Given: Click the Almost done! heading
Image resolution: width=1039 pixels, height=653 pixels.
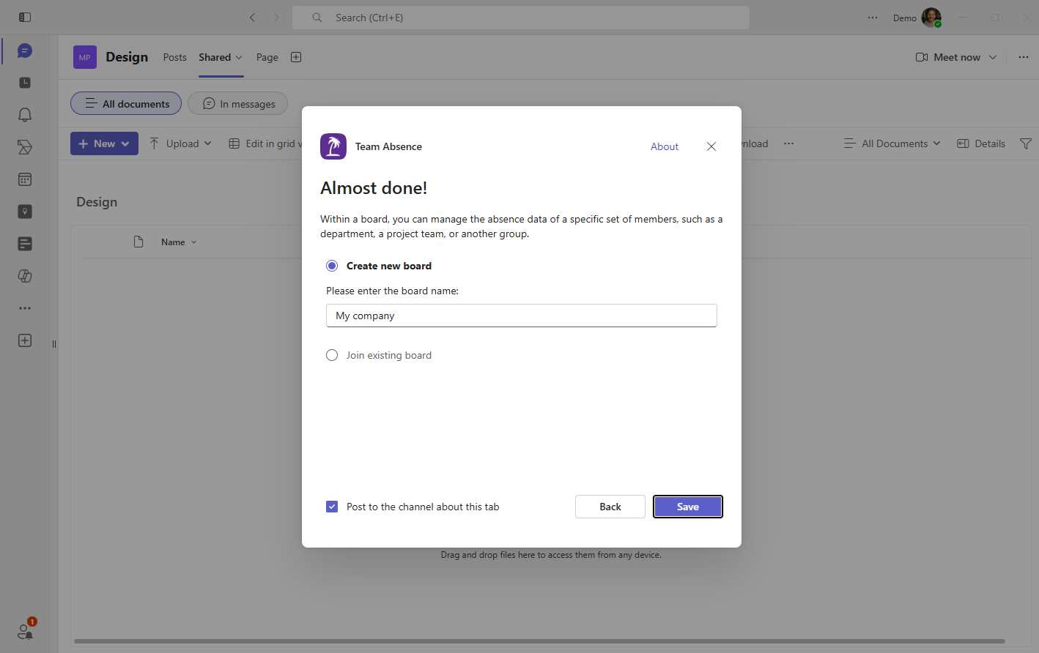Looking at the screenshot, I should 374,188.
